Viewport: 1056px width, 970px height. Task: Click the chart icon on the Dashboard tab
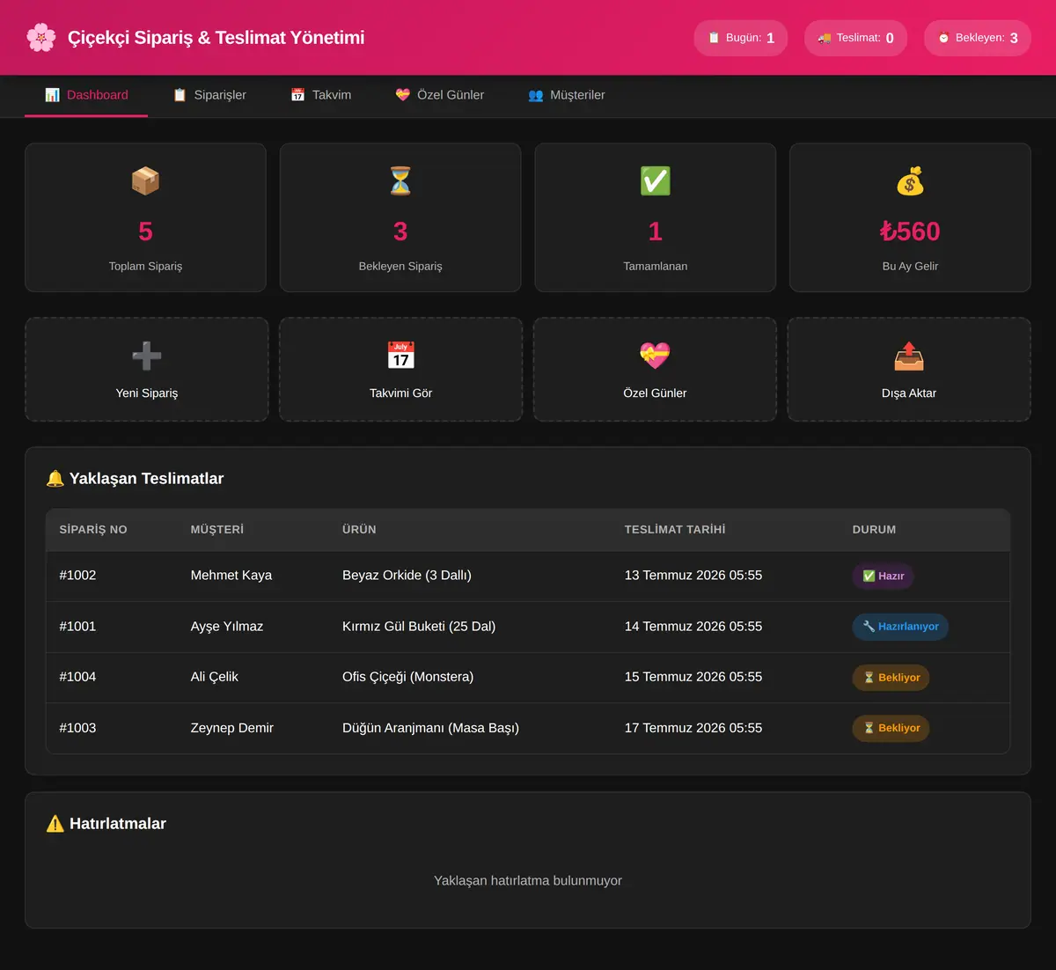pos(53,95)
